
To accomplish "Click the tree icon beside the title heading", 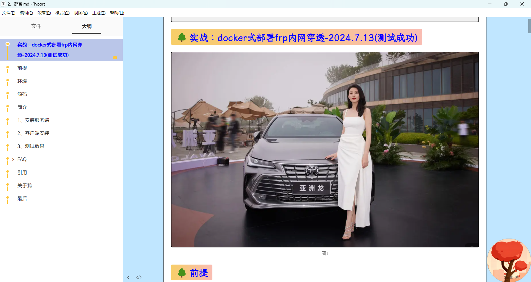I will [182, 38].
